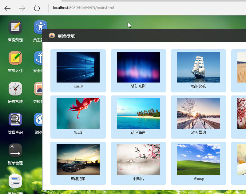Click the 客房预定 label
Screen dimensions: 246x194
coord(15,40)
